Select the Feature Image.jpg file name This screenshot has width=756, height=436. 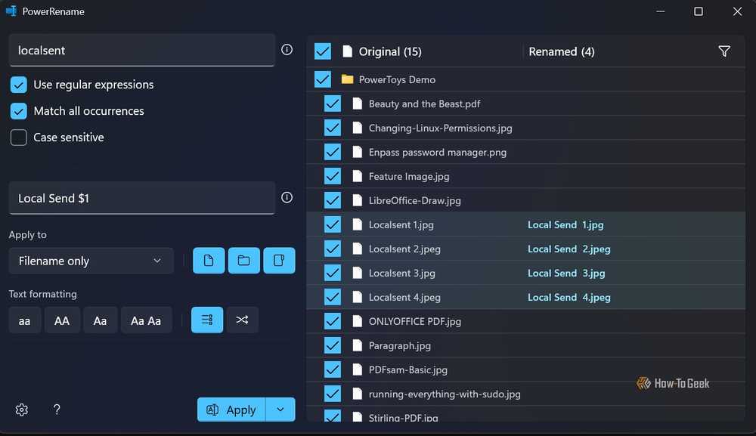coord(409,176)
